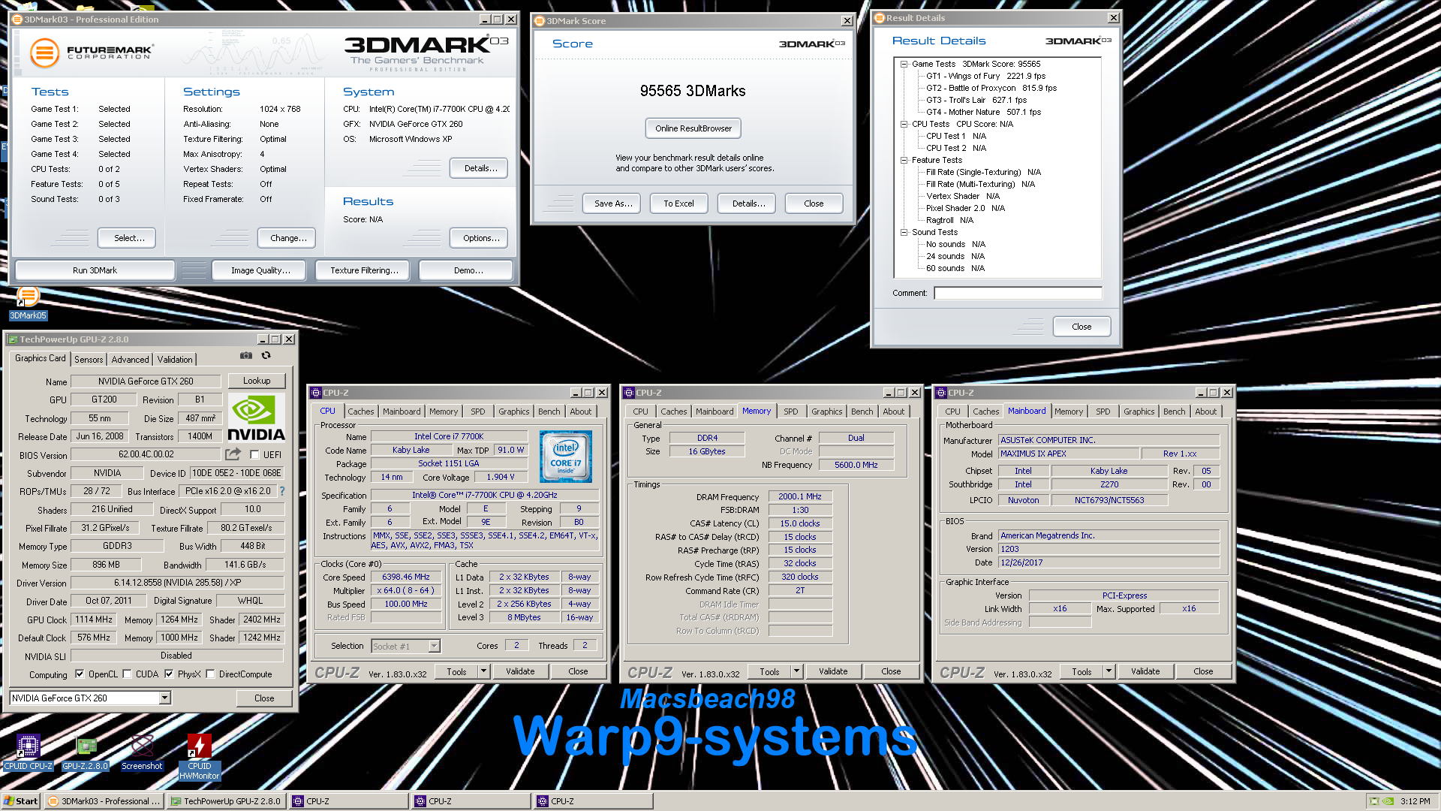Select Pixel Shader 2.0 result row
Viewport: 1441px width, 811px height.
pos(965,209)
